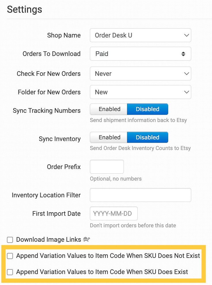Open the Check For New Orders dropdown
Image resolution: width=212 pixels, height=285 pixels.
point(141,74)
